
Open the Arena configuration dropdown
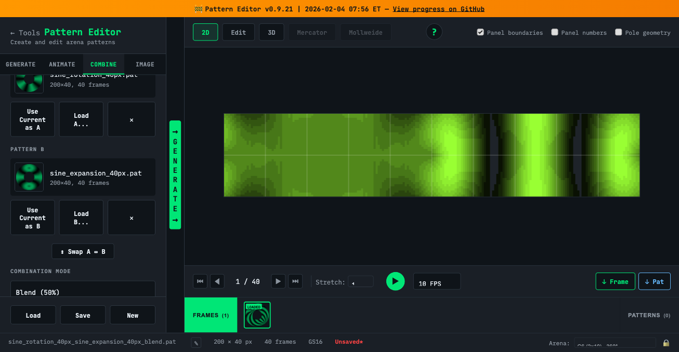point(615,343)
